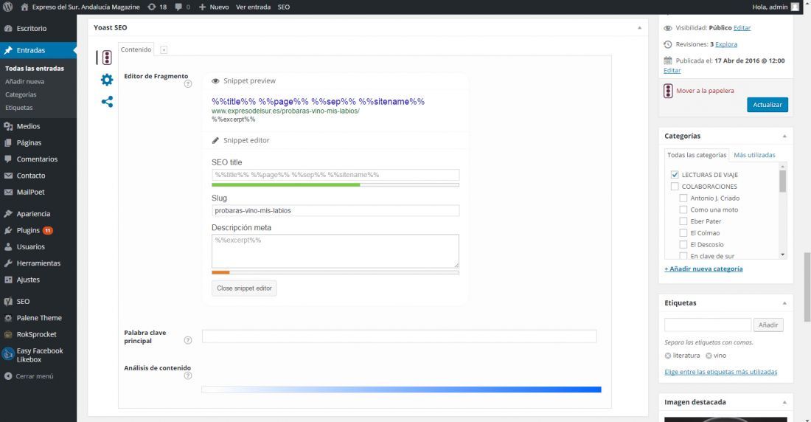Open Yoast social share tab
811x422 pixels.
pyautogui.click(x=107, y=102)
